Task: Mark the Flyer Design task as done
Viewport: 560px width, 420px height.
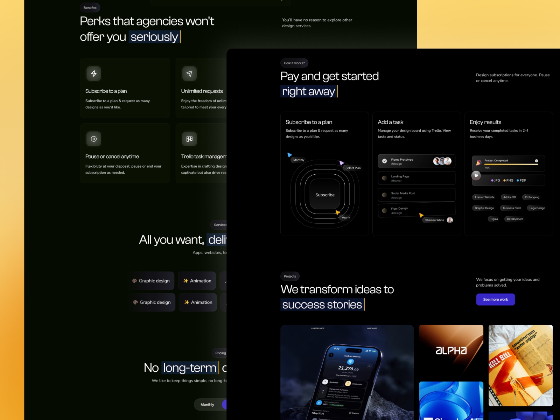Action: pos(384,211)
